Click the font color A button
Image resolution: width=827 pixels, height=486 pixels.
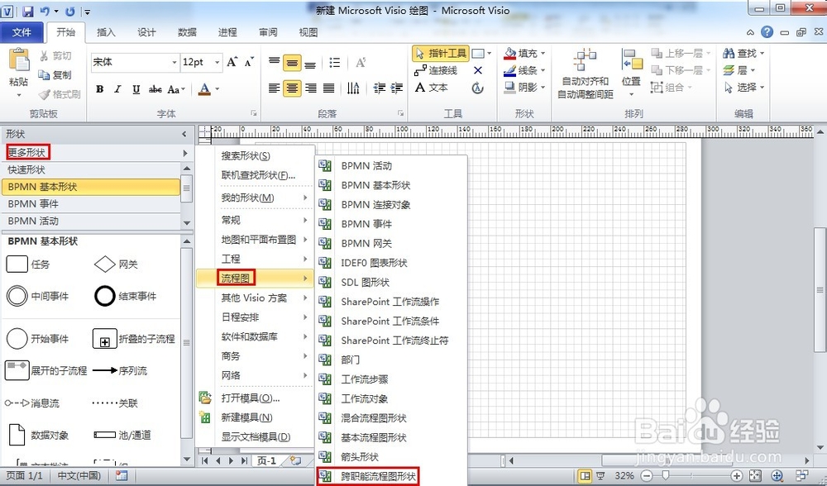pyautogui.click(x=204, y=89)
